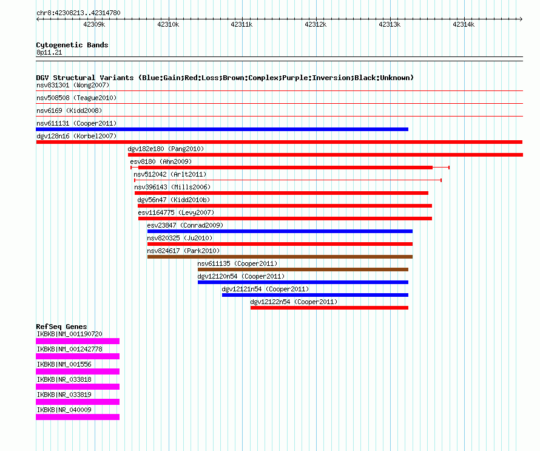Click the RefSeq Genes track title
Image resolution: width=540 pixels, height=451 pixels.
point(61,327)
